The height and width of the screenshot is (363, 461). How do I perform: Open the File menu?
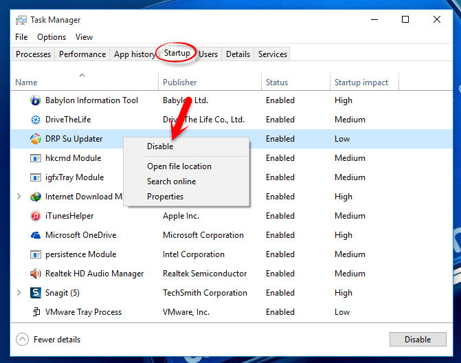pos(21,37)
